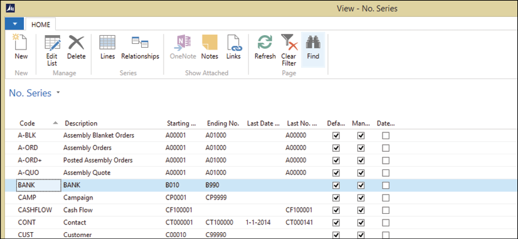Viewport: 518px width, 239px height.
Task: Toggle Default checkbox for A-BLK row
Action: point(336,135)
